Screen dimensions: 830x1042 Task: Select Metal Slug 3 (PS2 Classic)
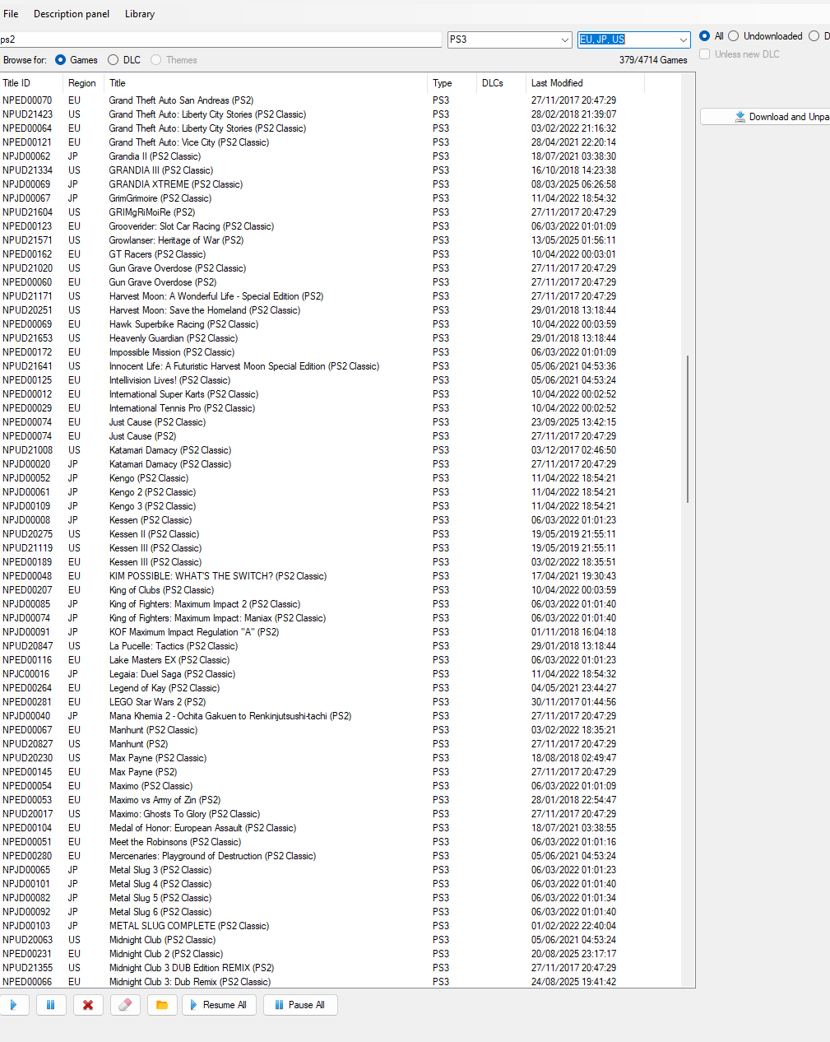341,870
